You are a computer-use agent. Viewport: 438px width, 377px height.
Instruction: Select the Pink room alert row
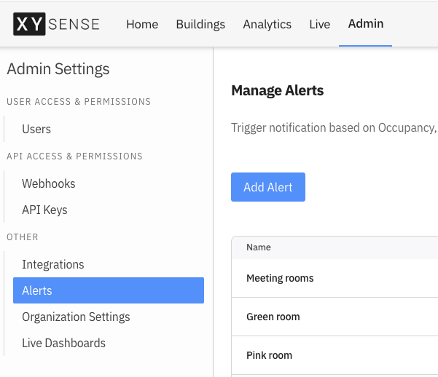coord(335,355)
